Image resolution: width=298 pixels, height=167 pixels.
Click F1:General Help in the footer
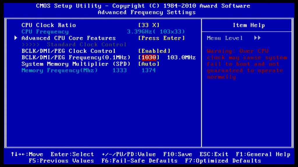(263, 154)
